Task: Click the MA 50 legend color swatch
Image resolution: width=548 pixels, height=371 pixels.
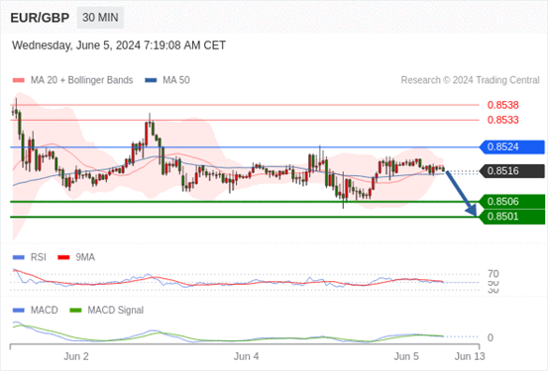Action: pyautogui.click(x=151, y=80)
